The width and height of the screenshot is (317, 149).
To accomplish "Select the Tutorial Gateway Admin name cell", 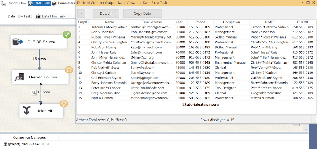I will pos(109,27).
